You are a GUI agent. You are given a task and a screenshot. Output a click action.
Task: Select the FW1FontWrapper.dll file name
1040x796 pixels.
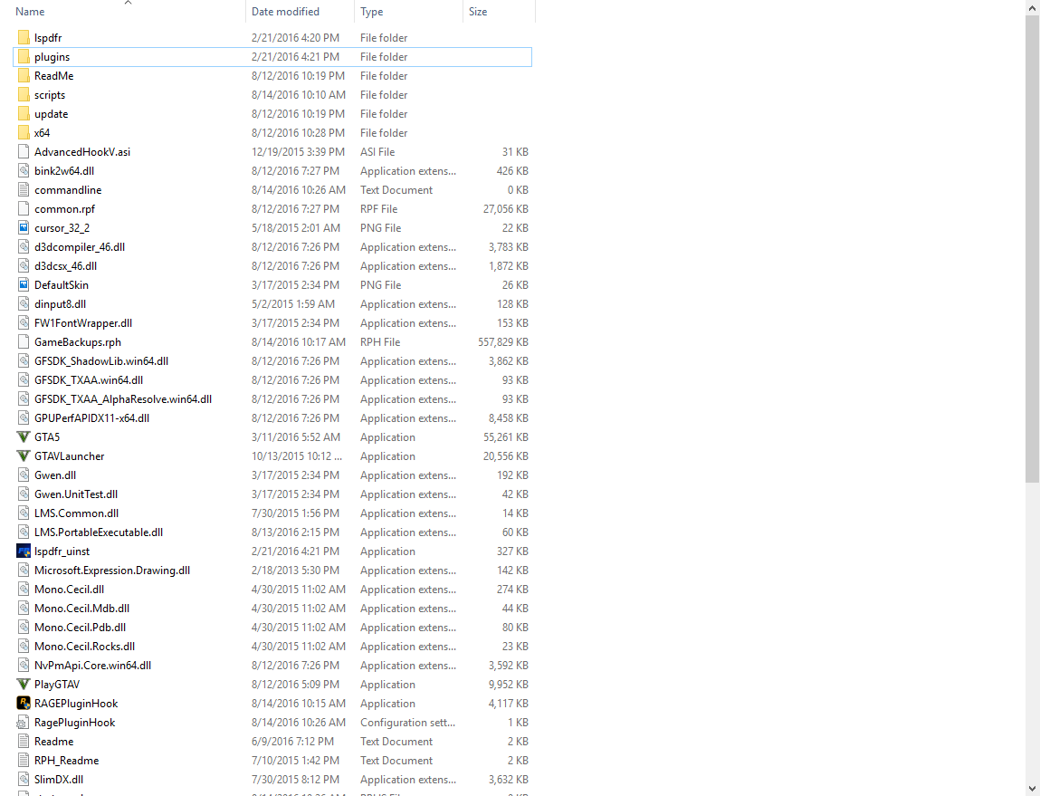click(83, 323)
